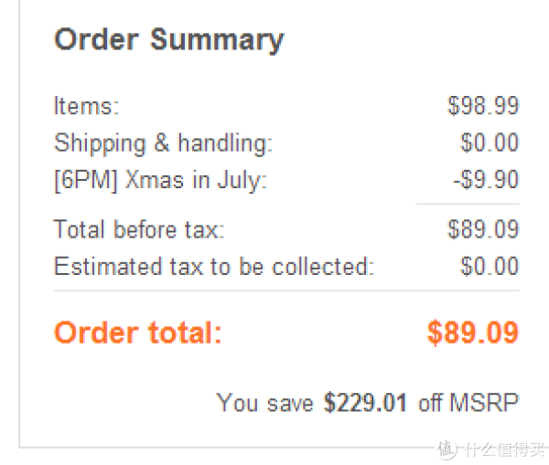
Task: Click Estimated tax to be collected label
Action: (x=214, y=267)
